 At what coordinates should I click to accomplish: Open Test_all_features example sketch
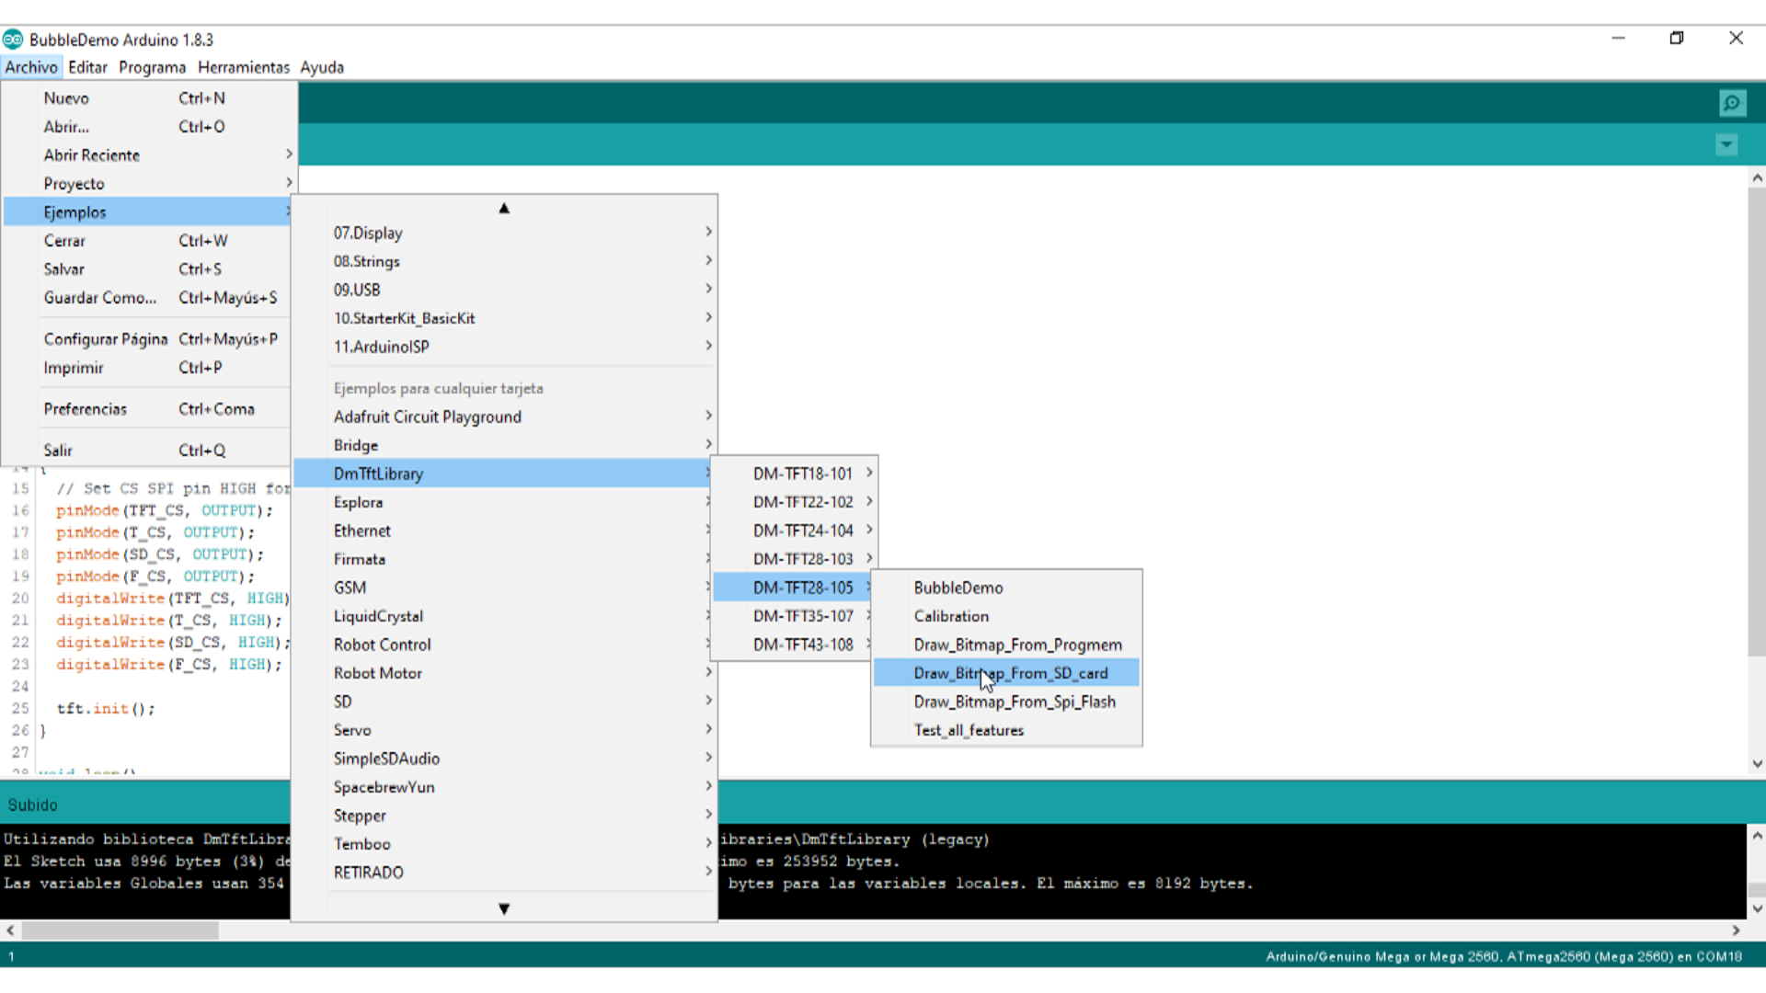(968, 730)
